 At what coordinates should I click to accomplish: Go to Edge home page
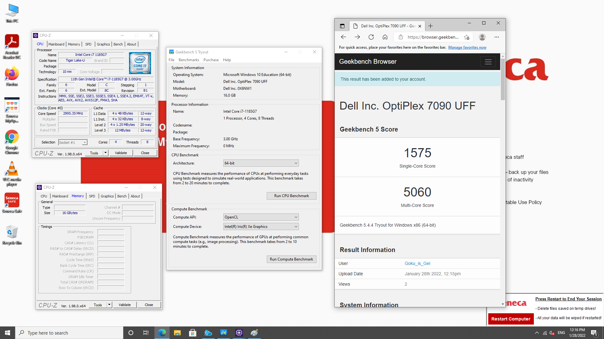(385, 37)
